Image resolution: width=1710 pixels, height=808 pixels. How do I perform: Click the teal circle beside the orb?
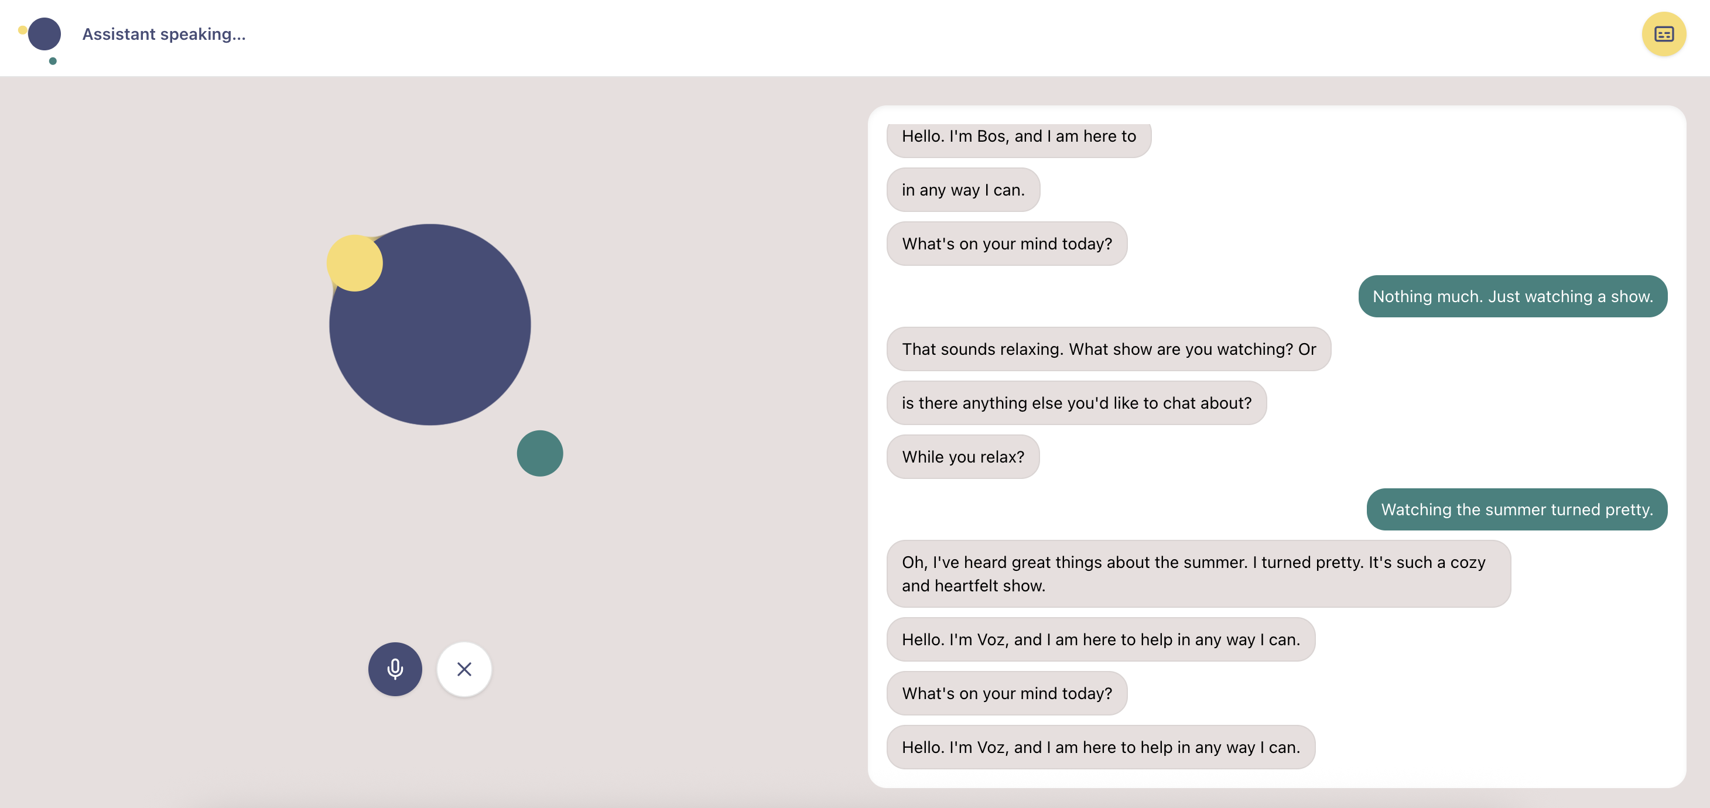click(x=540, y=453)
